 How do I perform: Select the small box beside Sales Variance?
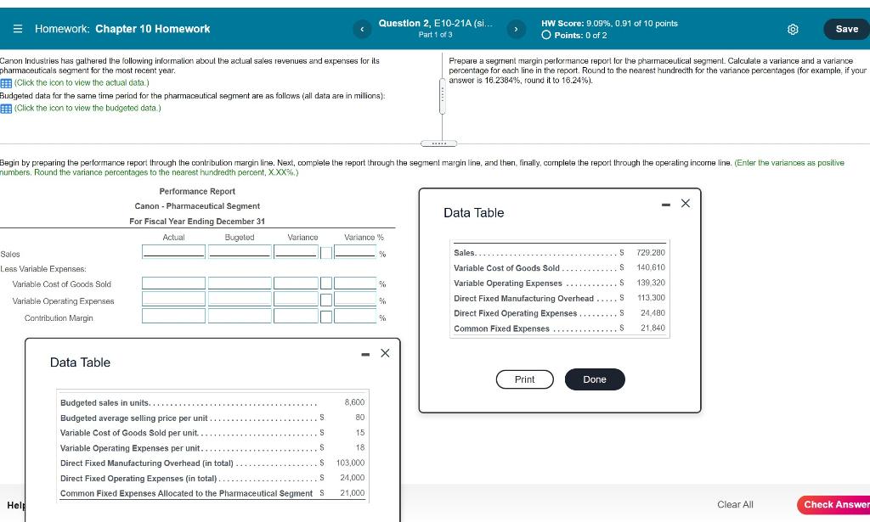(326, 253)
